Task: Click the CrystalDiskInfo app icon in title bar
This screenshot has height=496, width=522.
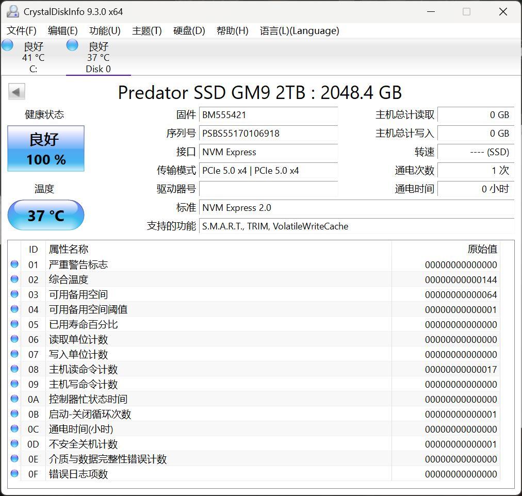Action: click(x=13, y=12)
